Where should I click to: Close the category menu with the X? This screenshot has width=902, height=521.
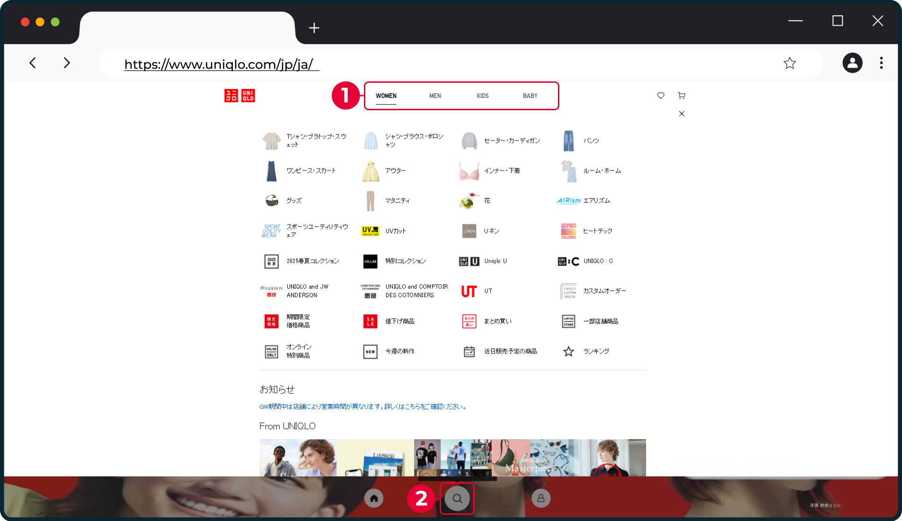point(681,114)
